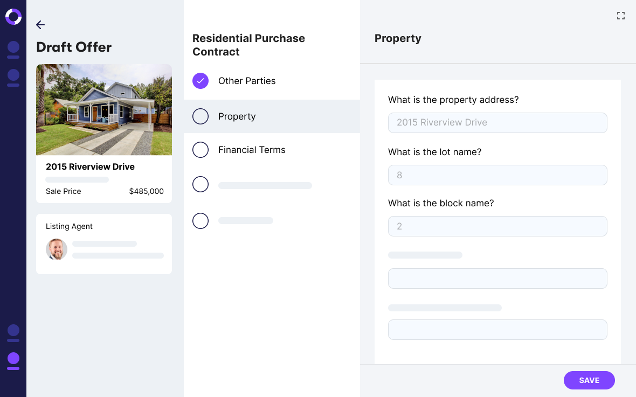Toggle the Other Parties completed checkmark
This screenshot has width=636, height=397.
201,81
